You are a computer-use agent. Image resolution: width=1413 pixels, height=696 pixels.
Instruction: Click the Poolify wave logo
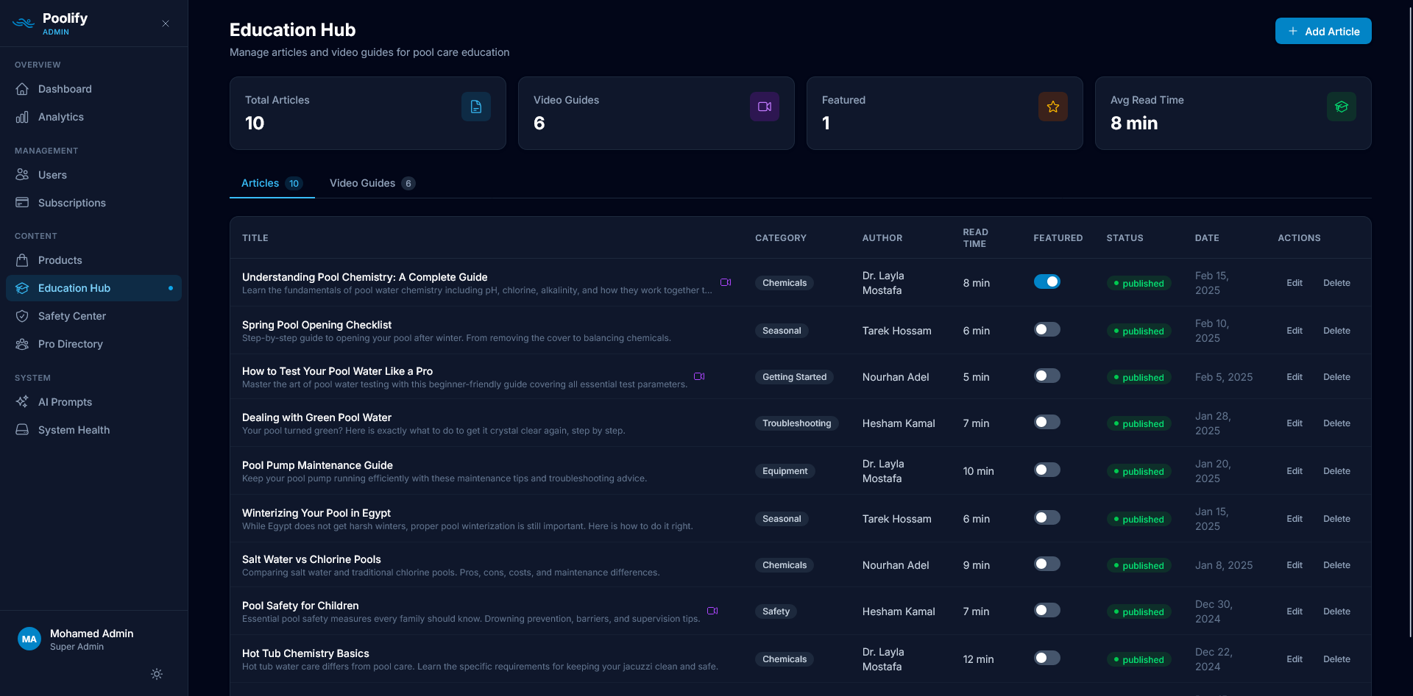tap(24, 24)
